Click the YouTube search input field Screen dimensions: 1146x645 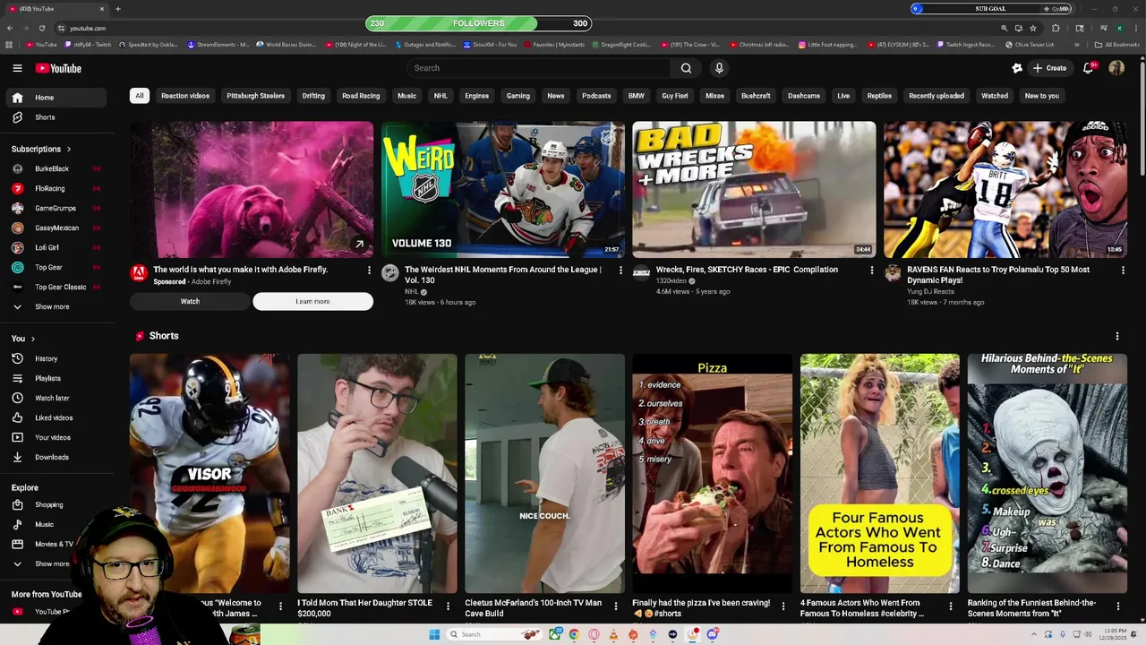coord(539,68)
